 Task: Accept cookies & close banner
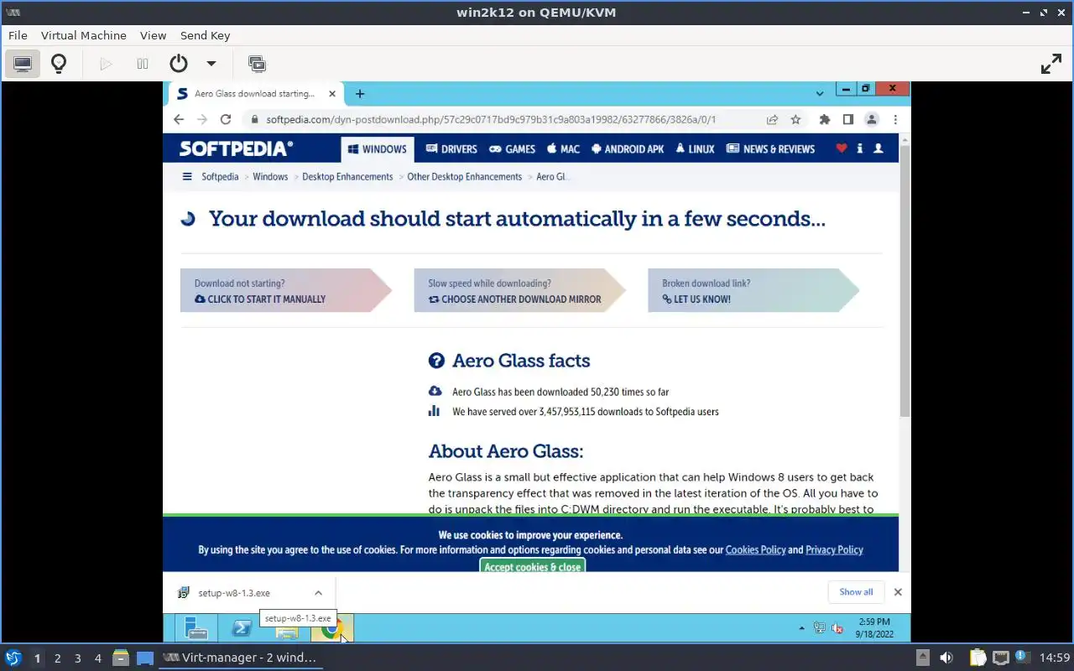(x=532, y=566)
